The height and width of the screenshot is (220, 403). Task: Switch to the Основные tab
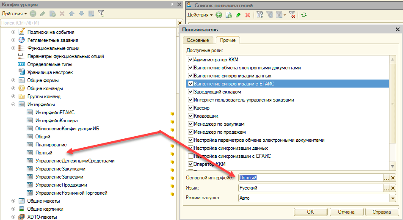coord(198,40)
